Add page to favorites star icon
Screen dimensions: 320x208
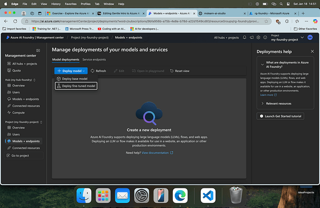tap(266, 21)
